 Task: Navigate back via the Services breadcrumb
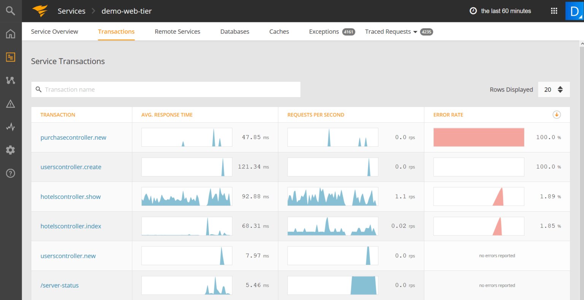coord(71,11)
